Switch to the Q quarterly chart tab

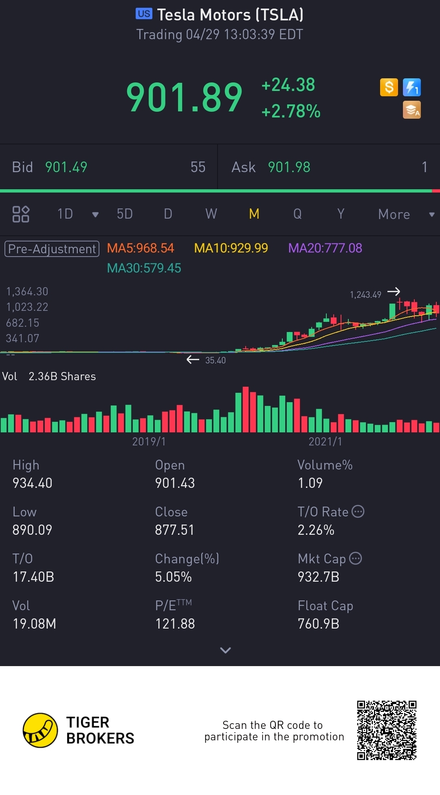(297, 214)
